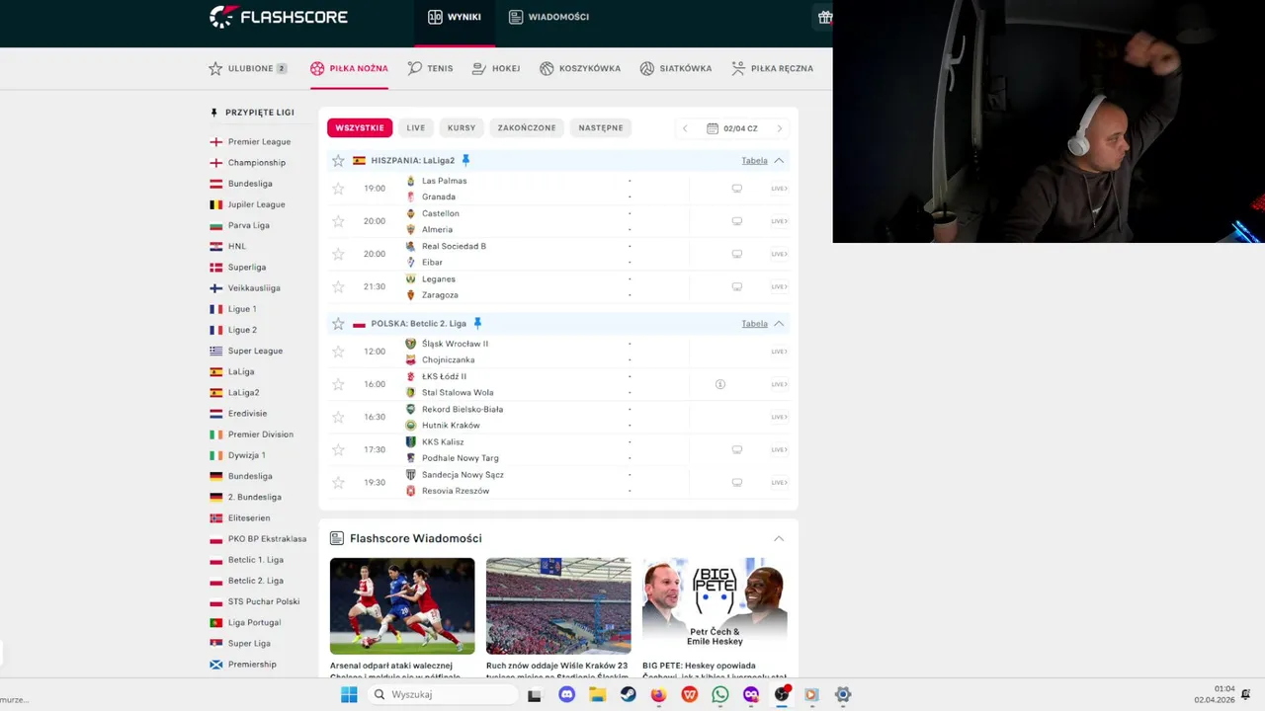Favorite the Polska Betclic 2. Liga star

click(338, 324)
